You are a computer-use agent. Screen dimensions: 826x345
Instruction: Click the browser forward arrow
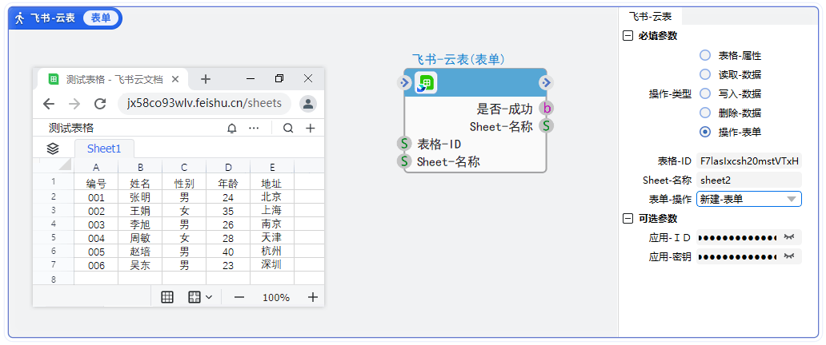[x=74, y=104]
